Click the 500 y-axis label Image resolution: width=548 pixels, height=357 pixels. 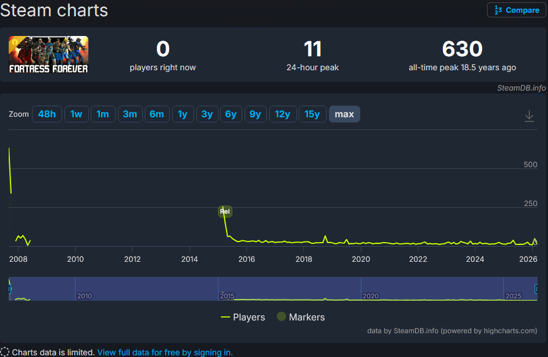[530, 164]
